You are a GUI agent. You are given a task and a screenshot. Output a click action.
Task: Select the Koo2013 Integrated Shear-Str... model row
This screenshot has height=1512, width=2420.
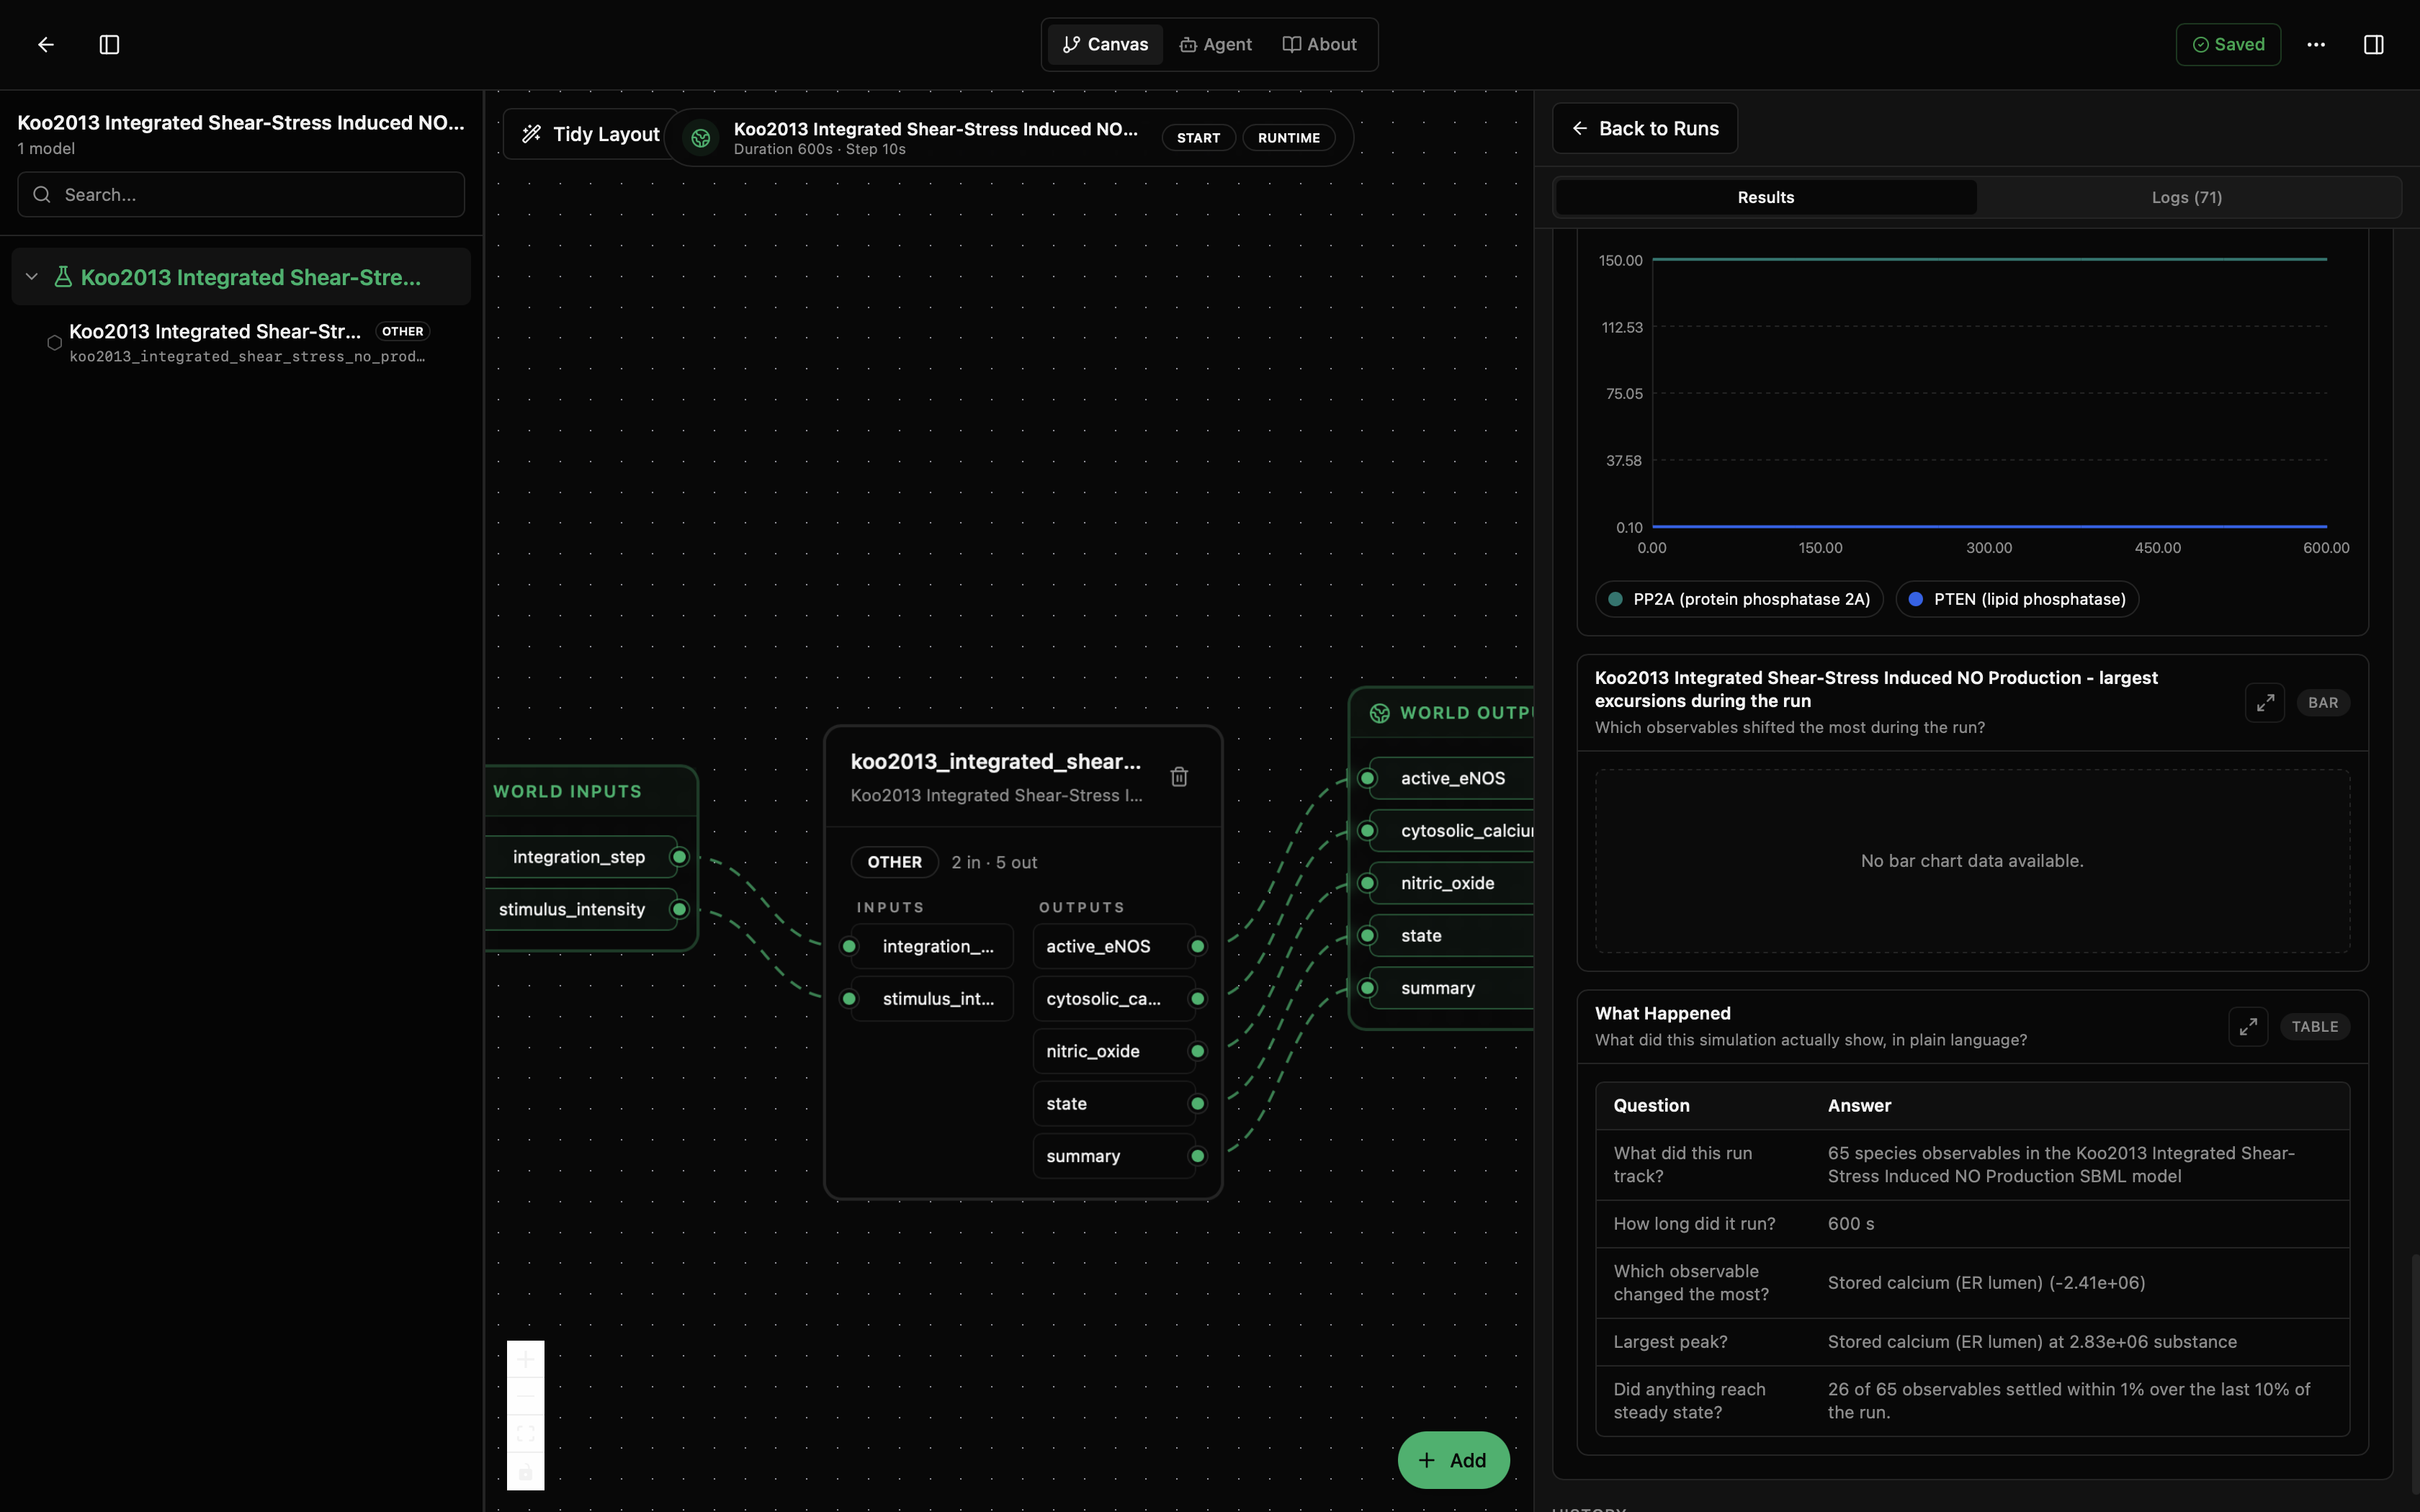click(x=241, y=342)
